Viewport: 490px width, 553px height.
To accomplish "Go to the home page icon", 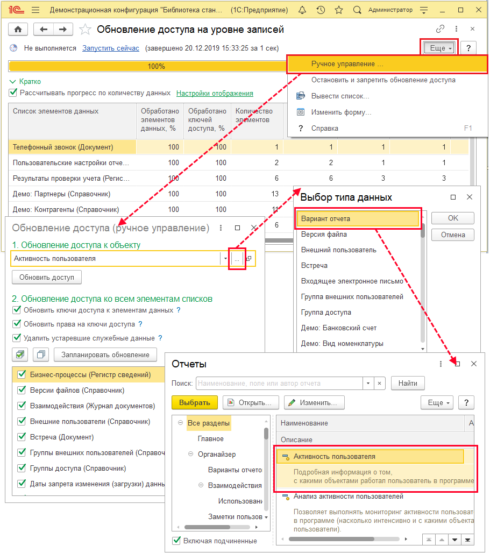I will pyautogui.click(x=18, y=29).
